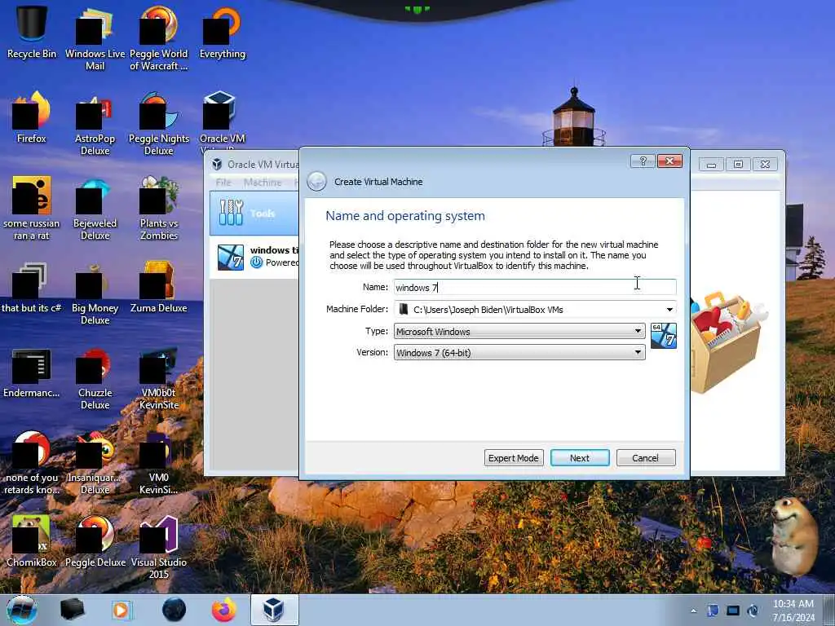Image resolution: width=835 pixels, height=626 pixels.
Task: Minimize the VirtualBox Manager window
Action: (711, 165)
